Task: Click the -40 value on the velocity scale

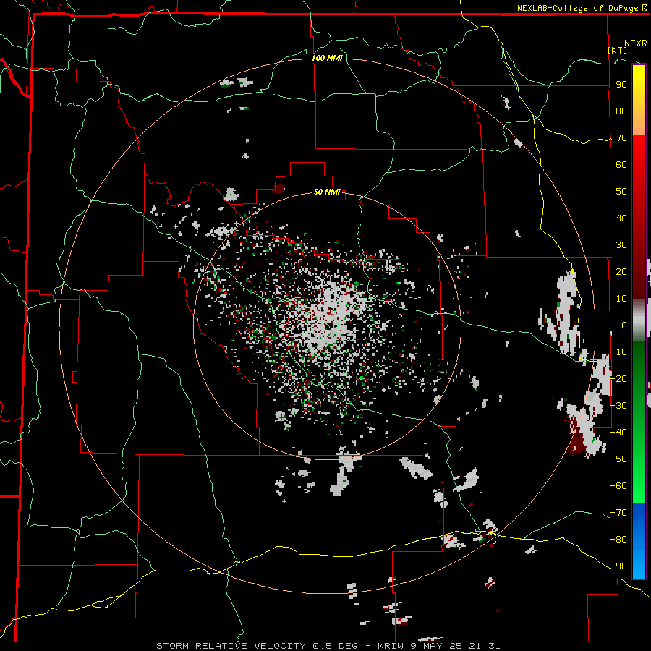Action: (618, 433)
